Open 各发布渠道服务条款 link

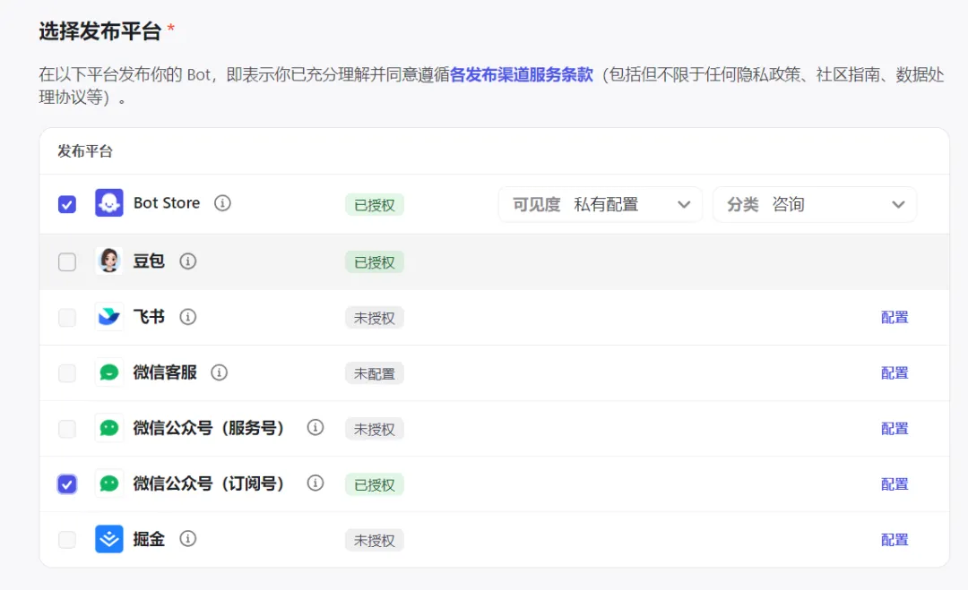tap(521, 75)
